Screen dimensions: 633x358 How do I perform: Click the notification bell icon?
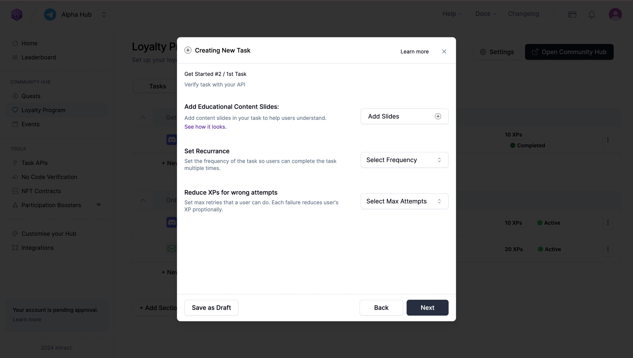[592, 15]
